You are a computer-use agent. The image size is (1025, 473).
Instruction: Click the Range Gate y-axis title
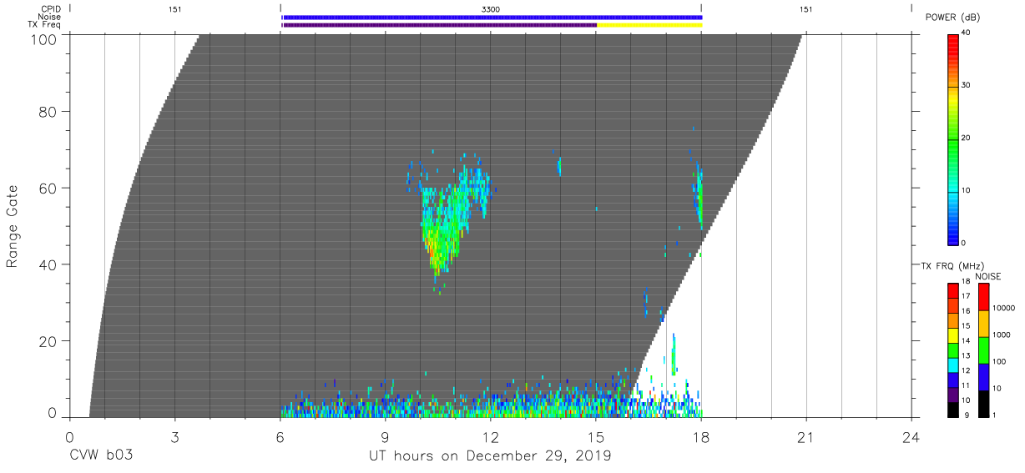point(13,226)
